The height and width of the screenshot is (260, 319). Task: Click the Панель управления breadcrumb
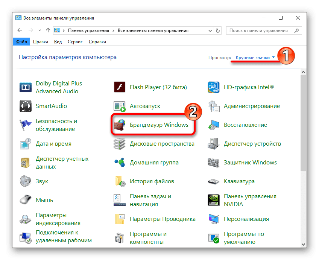click(x=88, y=30)
